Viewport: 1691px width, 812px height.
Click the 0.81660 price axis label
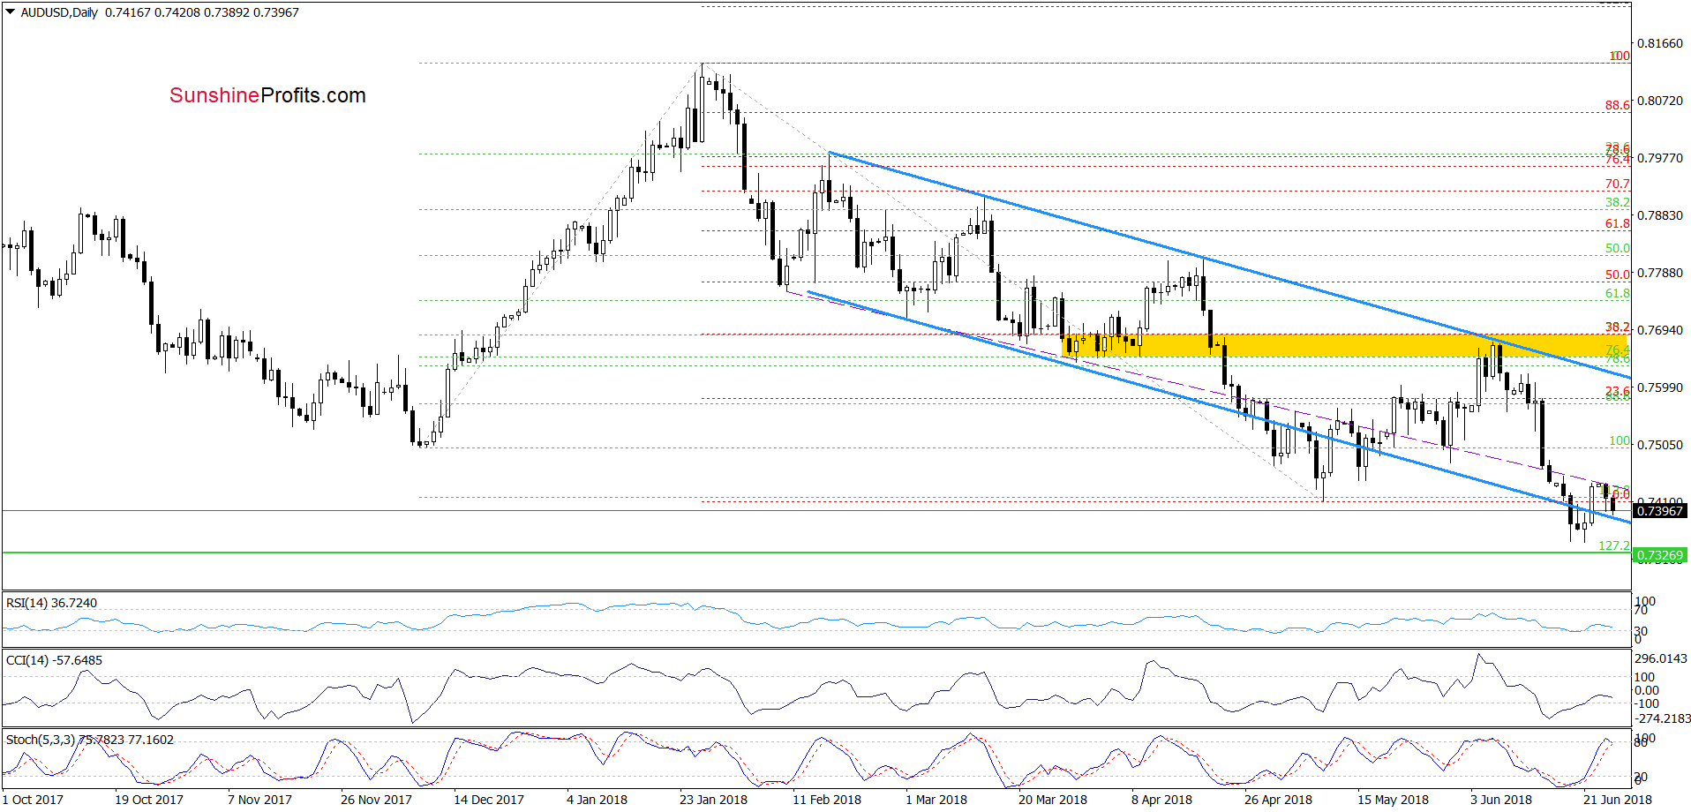1660,43
